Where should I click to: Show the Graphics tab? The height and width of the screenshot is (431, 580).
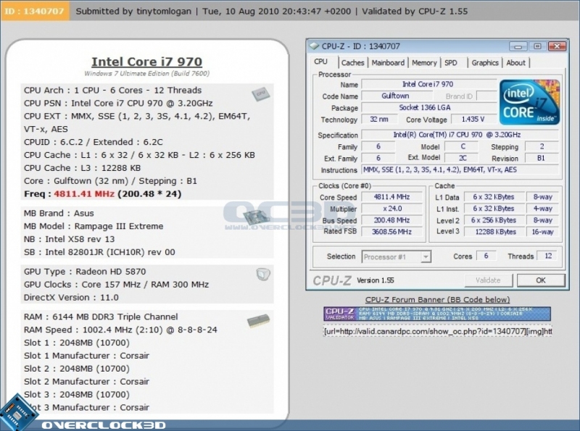pyautogui.click(x=485, y=62)
